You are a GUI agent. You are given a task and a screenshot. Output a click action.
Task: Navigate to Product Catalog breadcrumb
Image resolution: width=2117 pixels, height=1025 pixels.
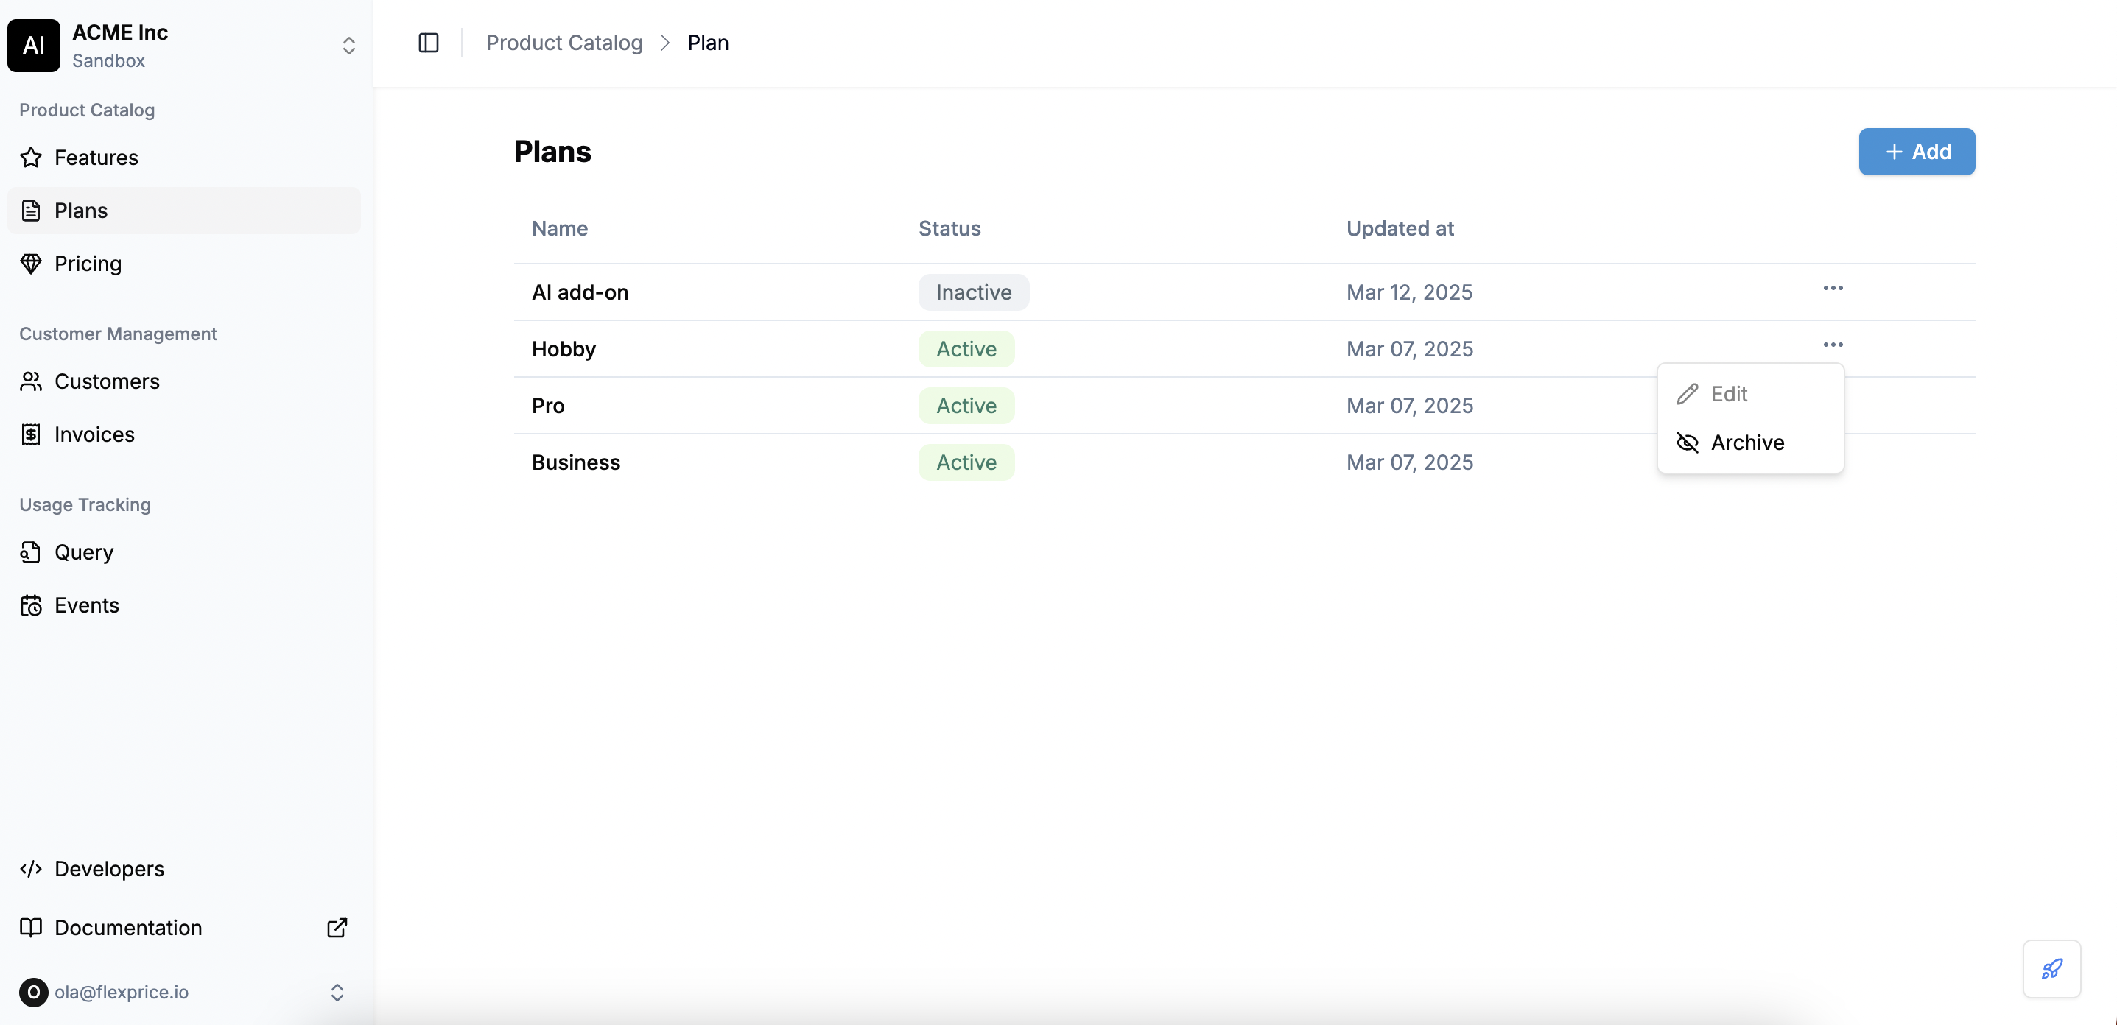[564, 42]
